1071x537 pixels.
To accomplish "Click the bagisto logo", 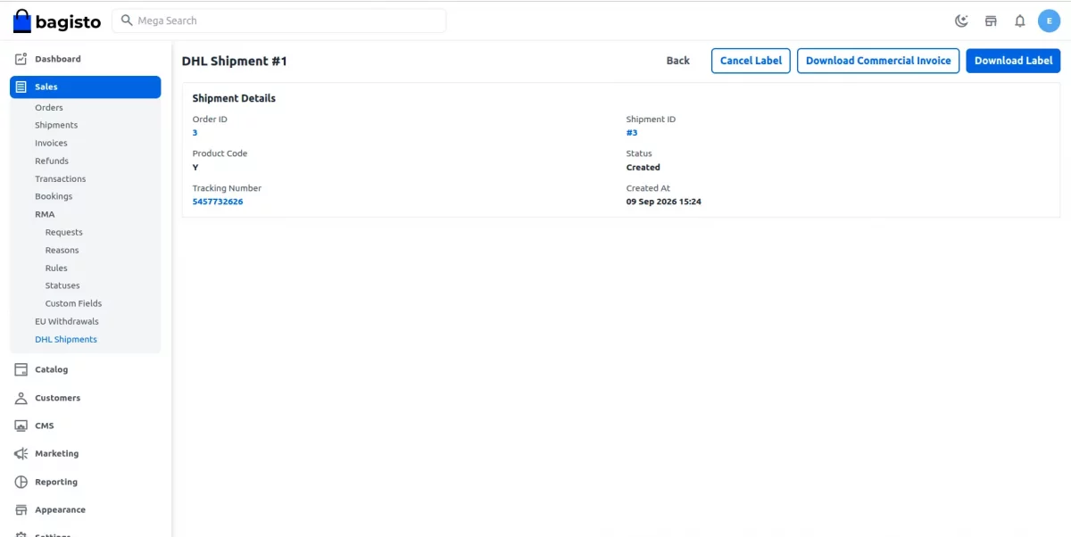I will (x=57, y=21).
